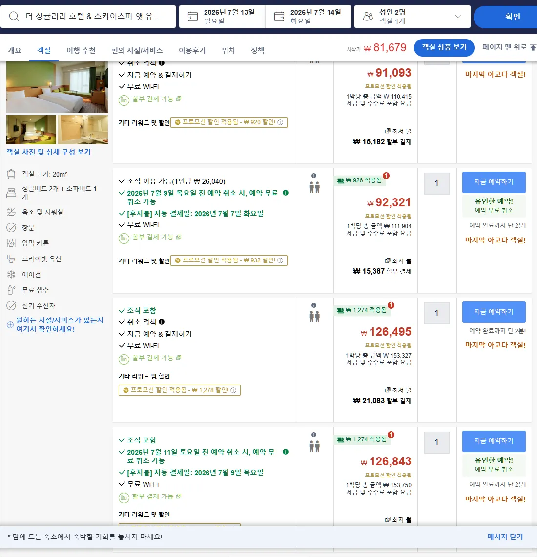This screenshot has width=537, height=557.
Task: Open 이용후기 tab
Action: click(x=192, y=50)
